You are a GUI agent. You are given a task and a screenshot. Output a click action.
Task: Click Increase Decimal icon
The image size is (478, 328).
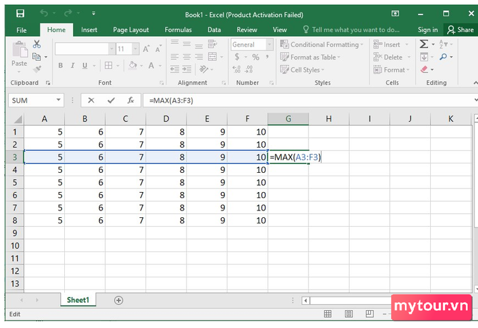[236, 70]
